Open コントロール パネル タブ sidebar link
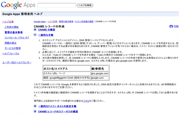The height and width of the screenshot is (115, 179). click(17, 38)
